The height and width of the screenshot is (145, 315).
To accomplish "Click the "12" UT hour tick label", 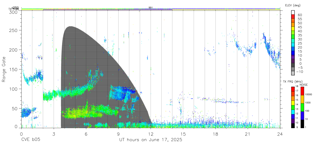I will 151,134.
